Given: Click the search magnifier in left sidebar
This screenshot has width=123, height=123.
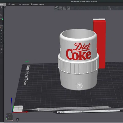Looking at the screenshot, I should pyautogui.click(x=1, y=53).
